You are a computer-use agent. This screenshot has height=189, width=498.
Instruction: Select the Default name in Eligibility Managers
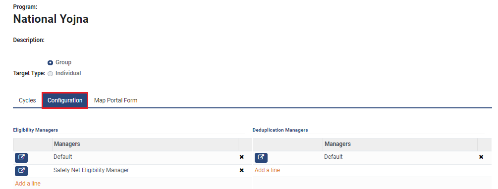[63, 157]
